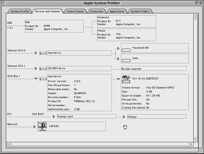
Task: Click the 'Internal ATA 0' label
Action: 16,51
